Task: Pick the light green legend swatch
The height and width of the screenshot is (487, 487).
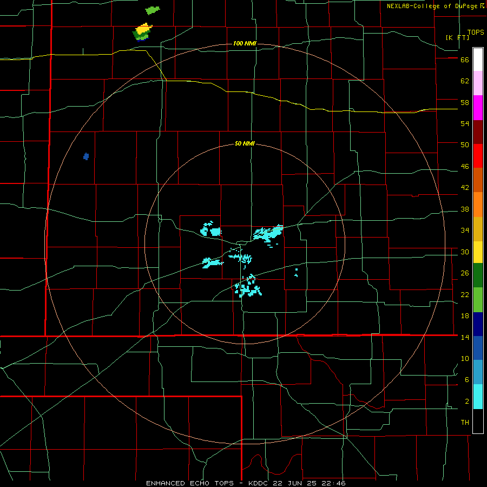Action: click(x=478, y=300)
